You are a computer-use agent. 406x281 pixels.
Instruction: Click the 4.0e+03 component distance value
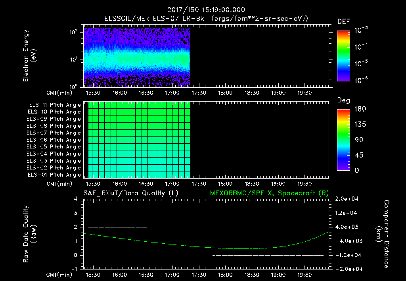pos(347,227)
